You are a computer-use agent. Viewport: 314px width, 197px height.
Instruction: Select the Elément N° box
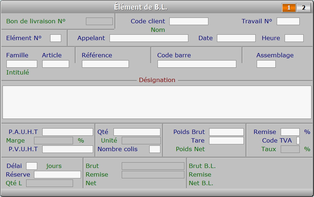(x=55, y=38)
